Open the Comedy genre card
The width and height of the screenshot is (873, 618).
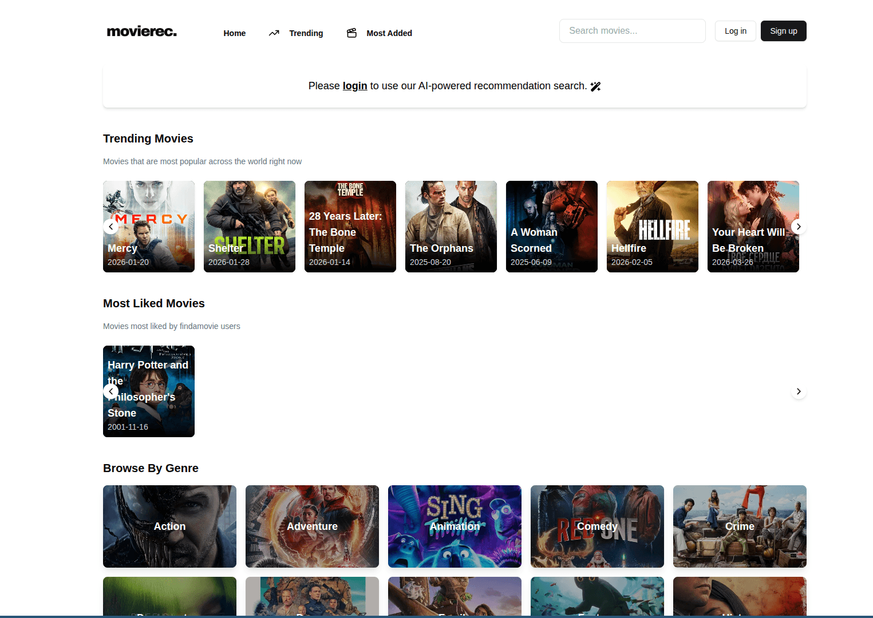coord(597,526)
